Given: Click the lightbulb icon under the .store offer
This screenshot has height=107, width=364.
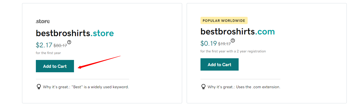Looking at the screenshot, I should pyautogui.click(x=39, y=87).
